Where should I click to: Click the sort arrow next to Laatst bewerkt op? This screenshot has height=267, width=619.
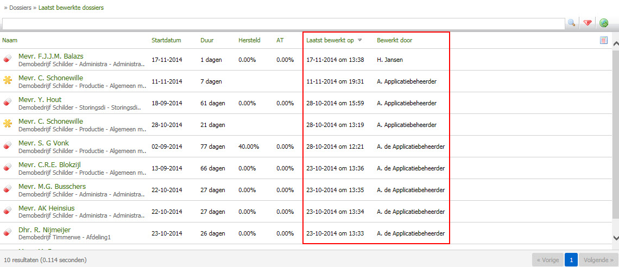coord(359,40)
